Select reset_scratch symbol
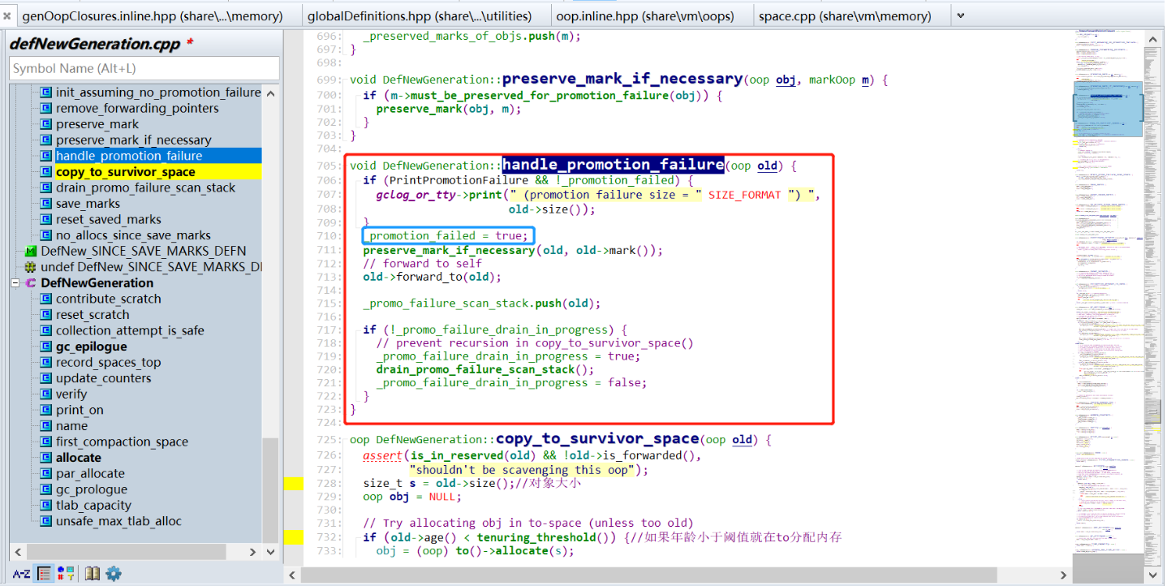 (x=93, y=315)
